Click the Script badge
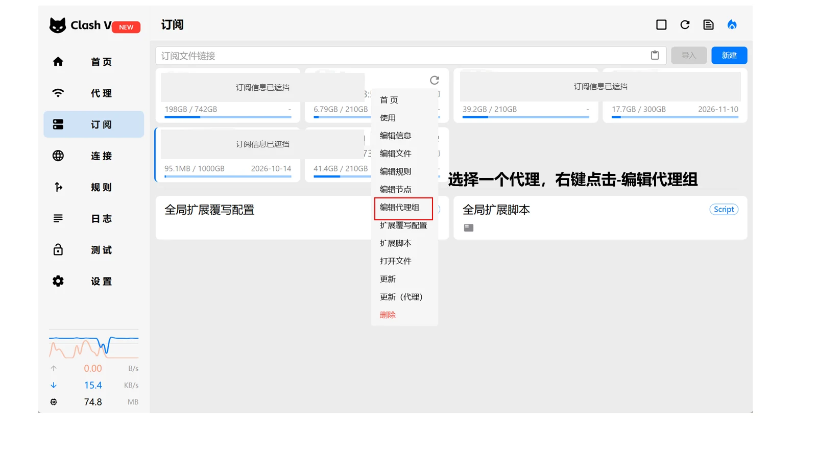 (x=724, y=209)
